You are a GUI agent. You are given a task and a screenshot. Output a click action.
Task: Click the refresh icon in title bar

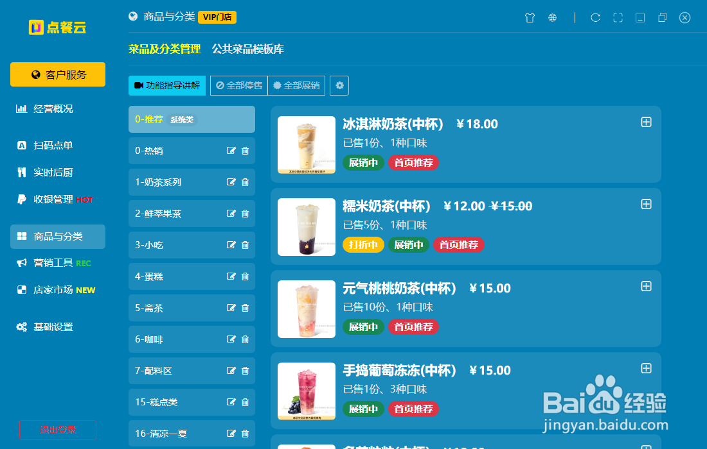point(595,17)
